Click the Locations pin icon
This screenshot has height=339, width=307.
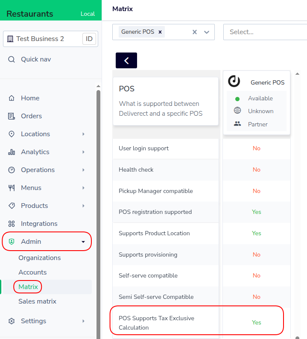pyautogui.click(x=12, y=134)
